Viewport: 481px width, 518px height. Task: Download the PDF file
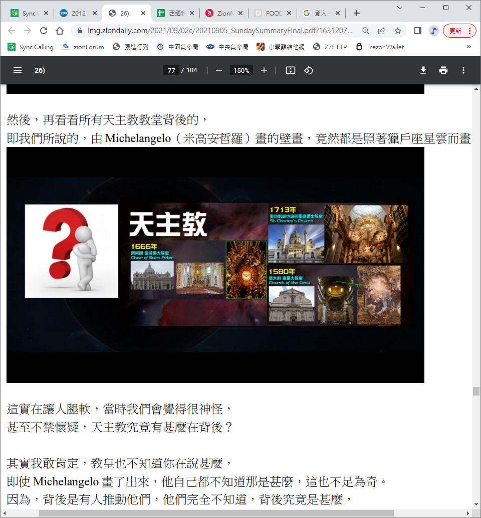pyautogui.click(x=423, y=70)
